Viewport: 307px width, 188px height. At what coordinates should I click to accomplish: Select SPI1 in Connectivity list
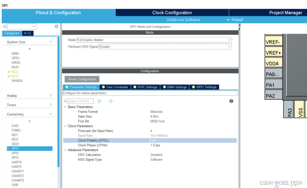(x=30, y=148)
